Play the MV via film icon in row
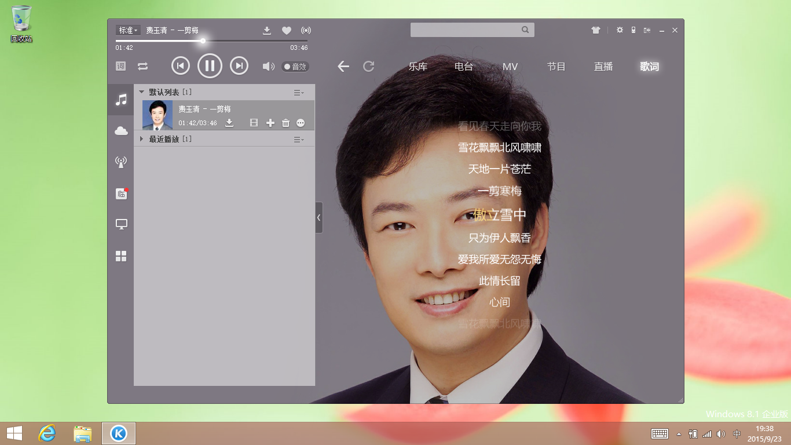The image size is (791, 445). click(254, 123)
